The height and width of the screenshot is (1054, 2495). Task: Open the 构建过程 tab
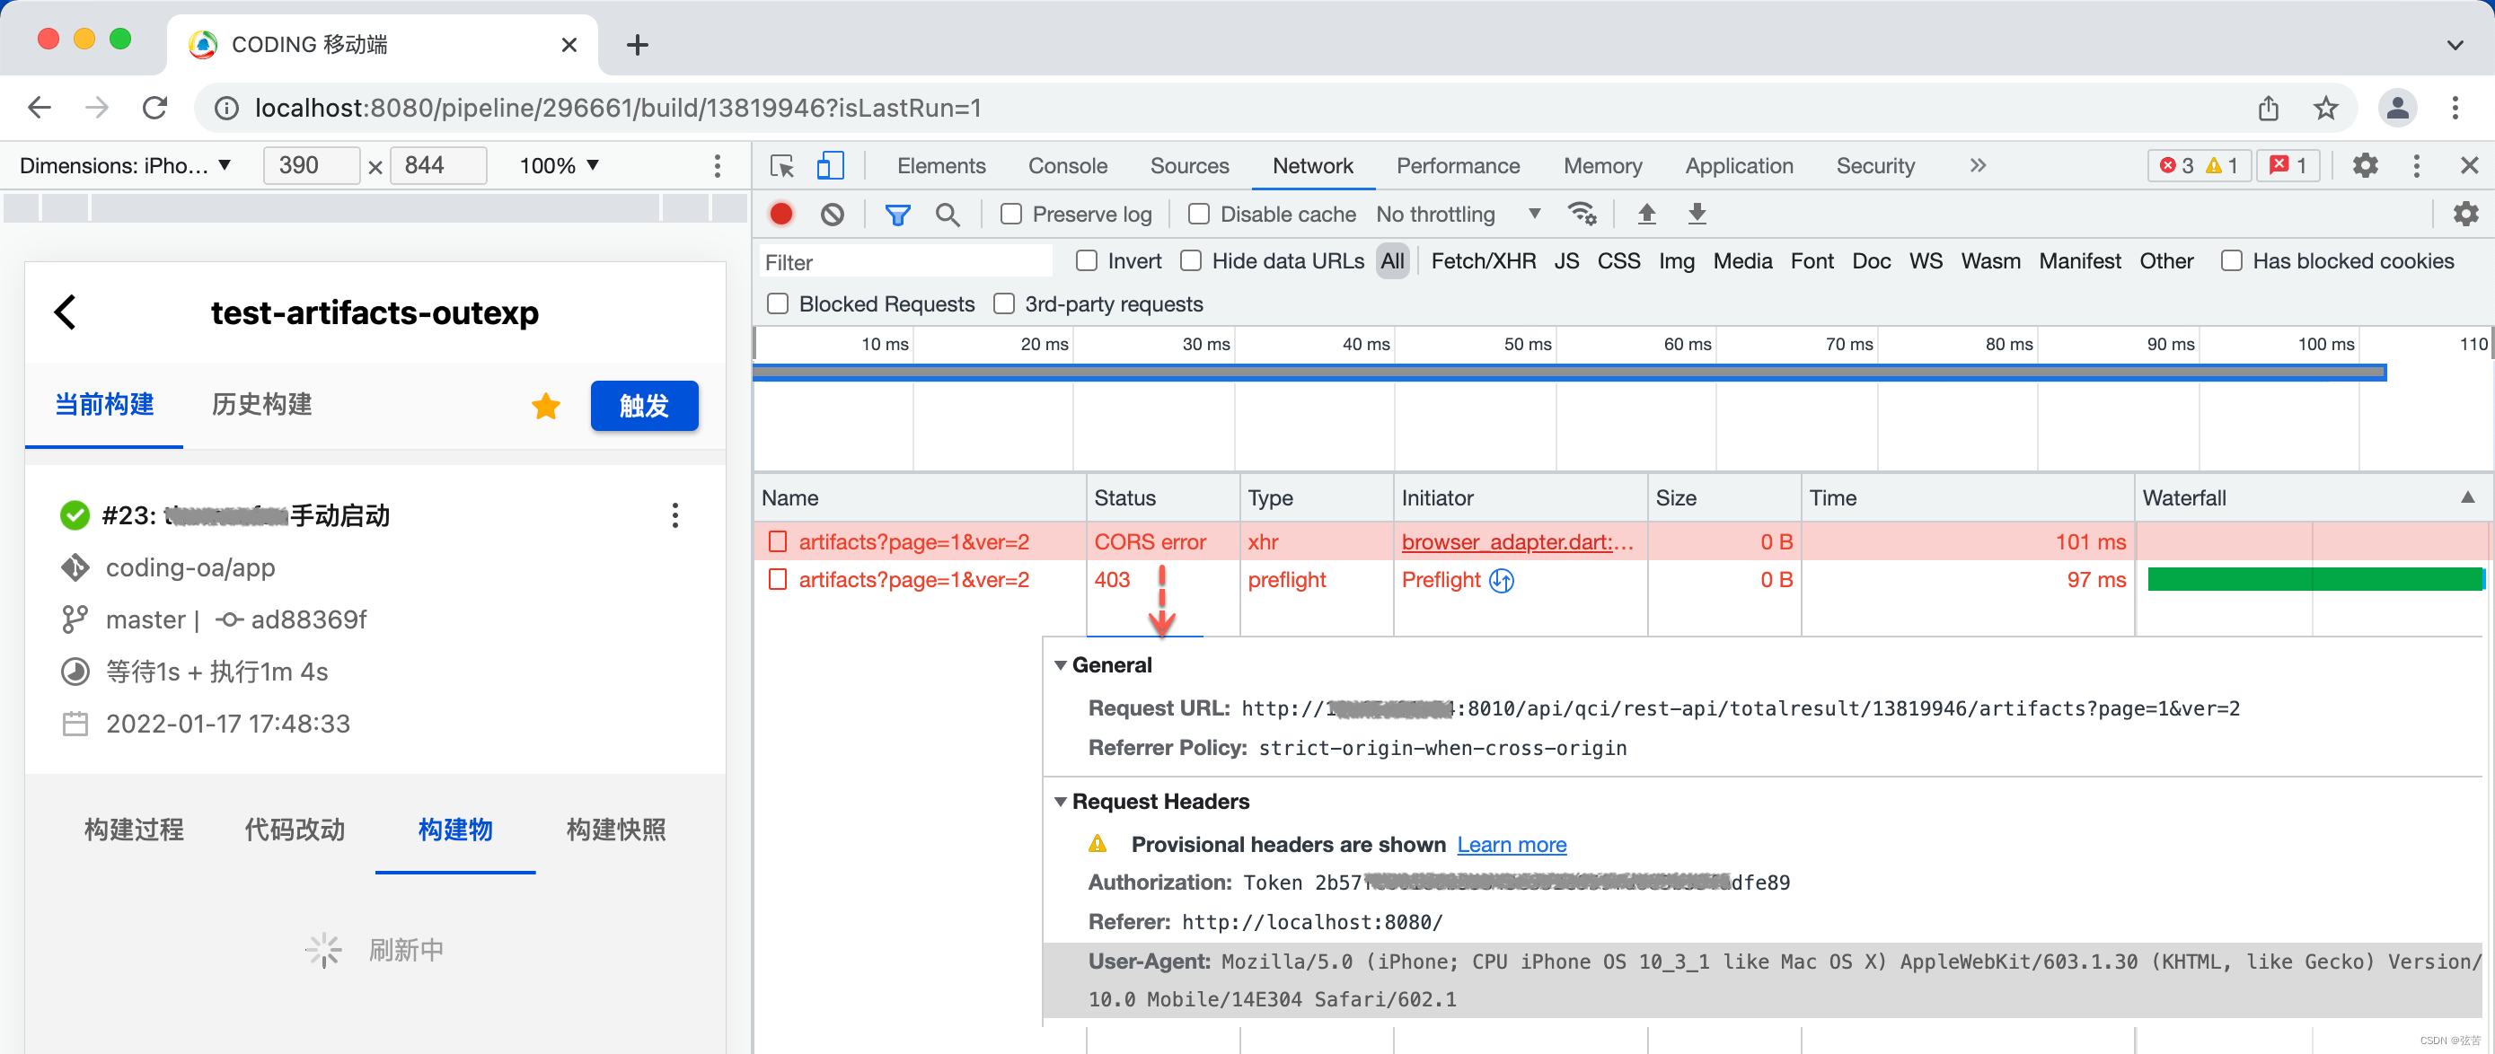tap(135, 830)
